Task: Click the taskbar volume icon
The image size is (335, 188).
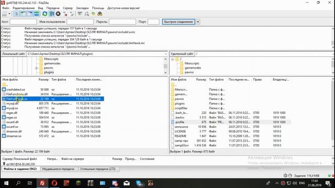Action: 295,183
